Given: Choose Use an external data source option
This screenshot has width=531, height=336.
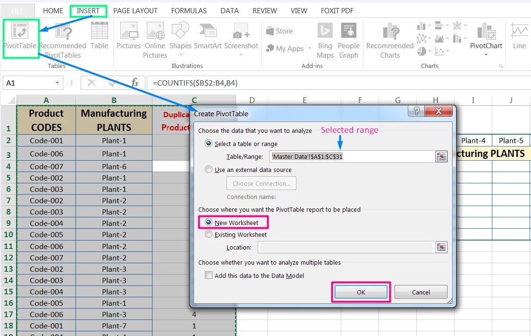Looking at the screenshot, I should click(209, 171).
